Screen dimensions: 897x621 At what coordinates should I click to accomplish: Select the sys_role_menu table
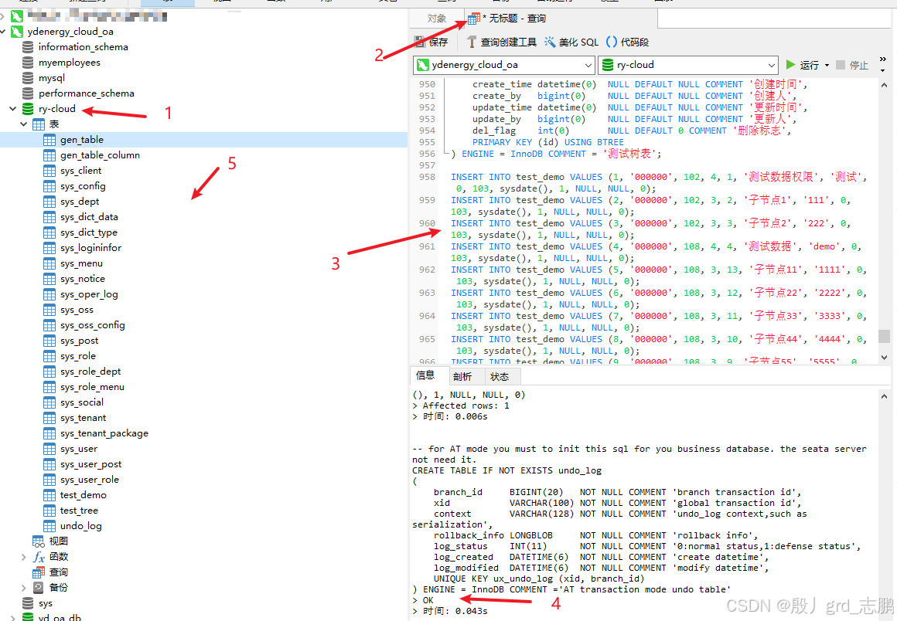click(x=92, y=387)
